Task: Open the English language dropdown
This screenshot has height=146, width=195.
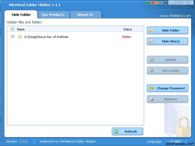Action: click(x=176, y=141)
